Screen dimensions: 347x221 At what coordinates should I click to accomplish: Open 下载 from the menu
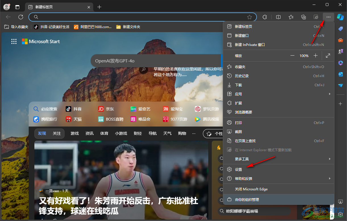point(279,85)
